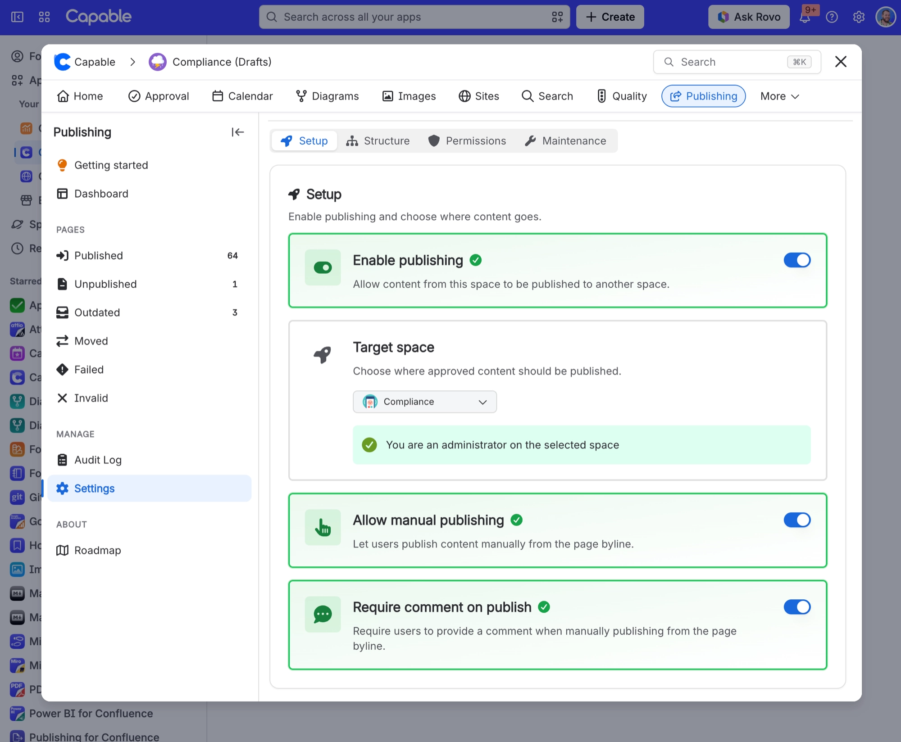Screen dimensions: 901x742
Task: Open the Compliance target space dropdown
Action: (424, 402)
